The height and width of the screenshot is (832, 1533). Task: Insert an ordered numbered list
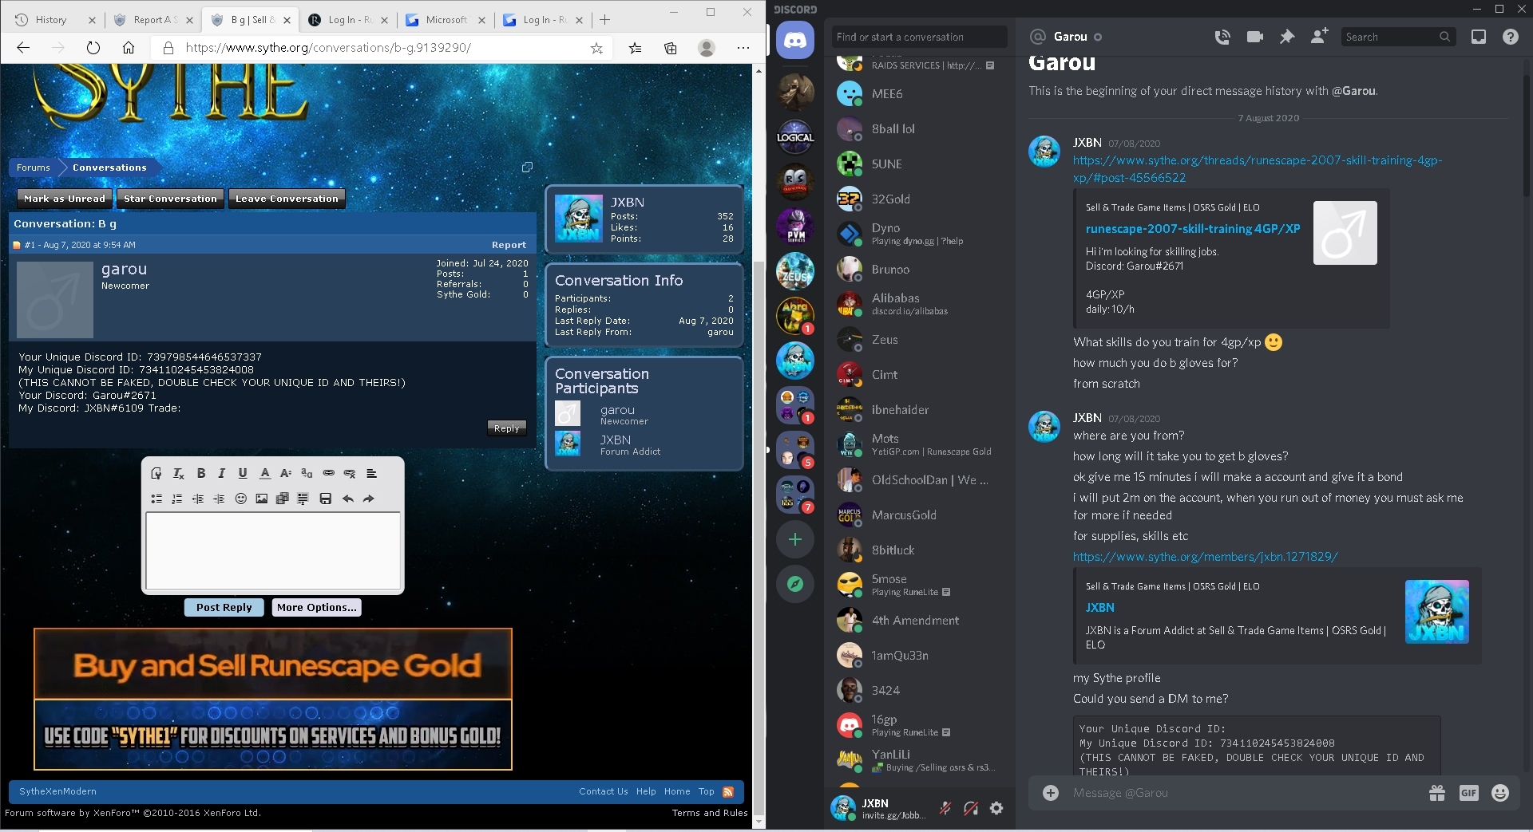point(177,499)
